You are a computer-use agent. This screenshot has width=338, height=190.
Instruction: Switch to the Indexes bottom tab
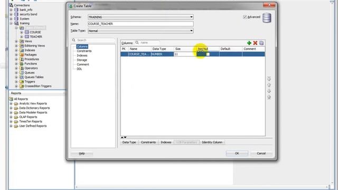tap(166, 142)
